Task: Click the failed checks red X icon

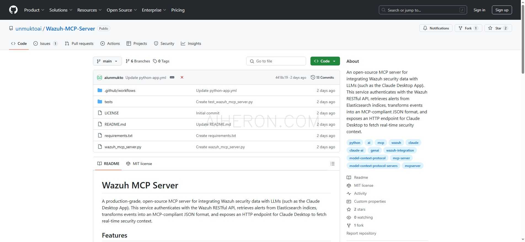Action: [x=182, y=77]
